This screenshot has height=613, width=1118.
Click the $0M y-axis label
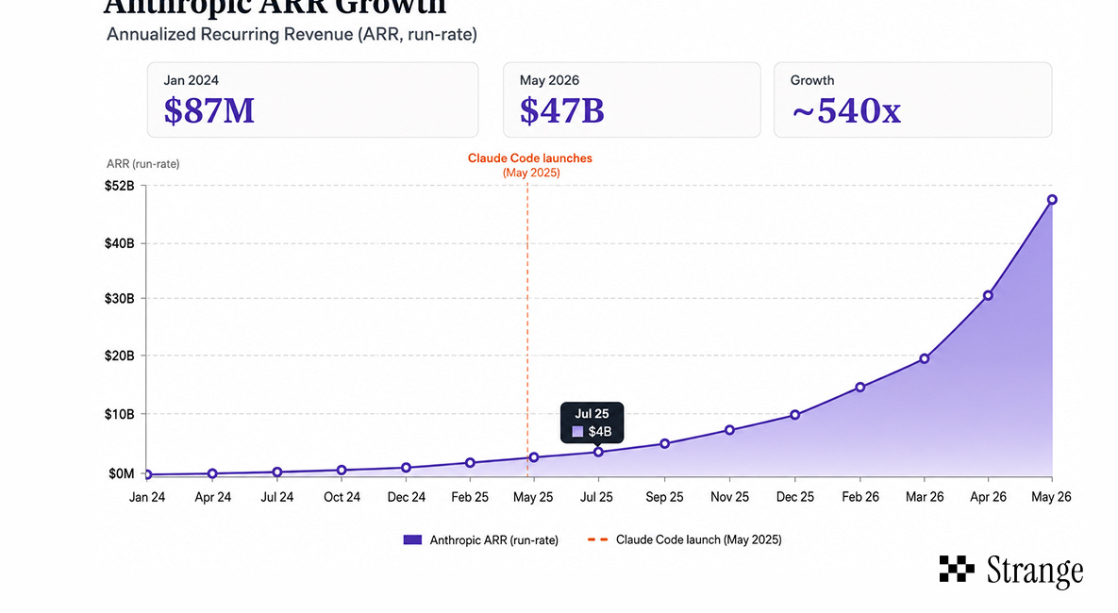click(x=121, y=473)
